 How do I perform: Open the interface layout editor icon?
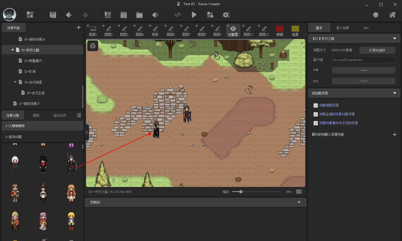click(108, 15)
